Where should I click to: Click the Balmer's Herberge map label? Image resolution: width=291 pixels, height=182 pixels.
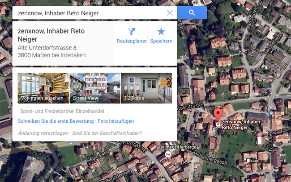pos(178,147)
